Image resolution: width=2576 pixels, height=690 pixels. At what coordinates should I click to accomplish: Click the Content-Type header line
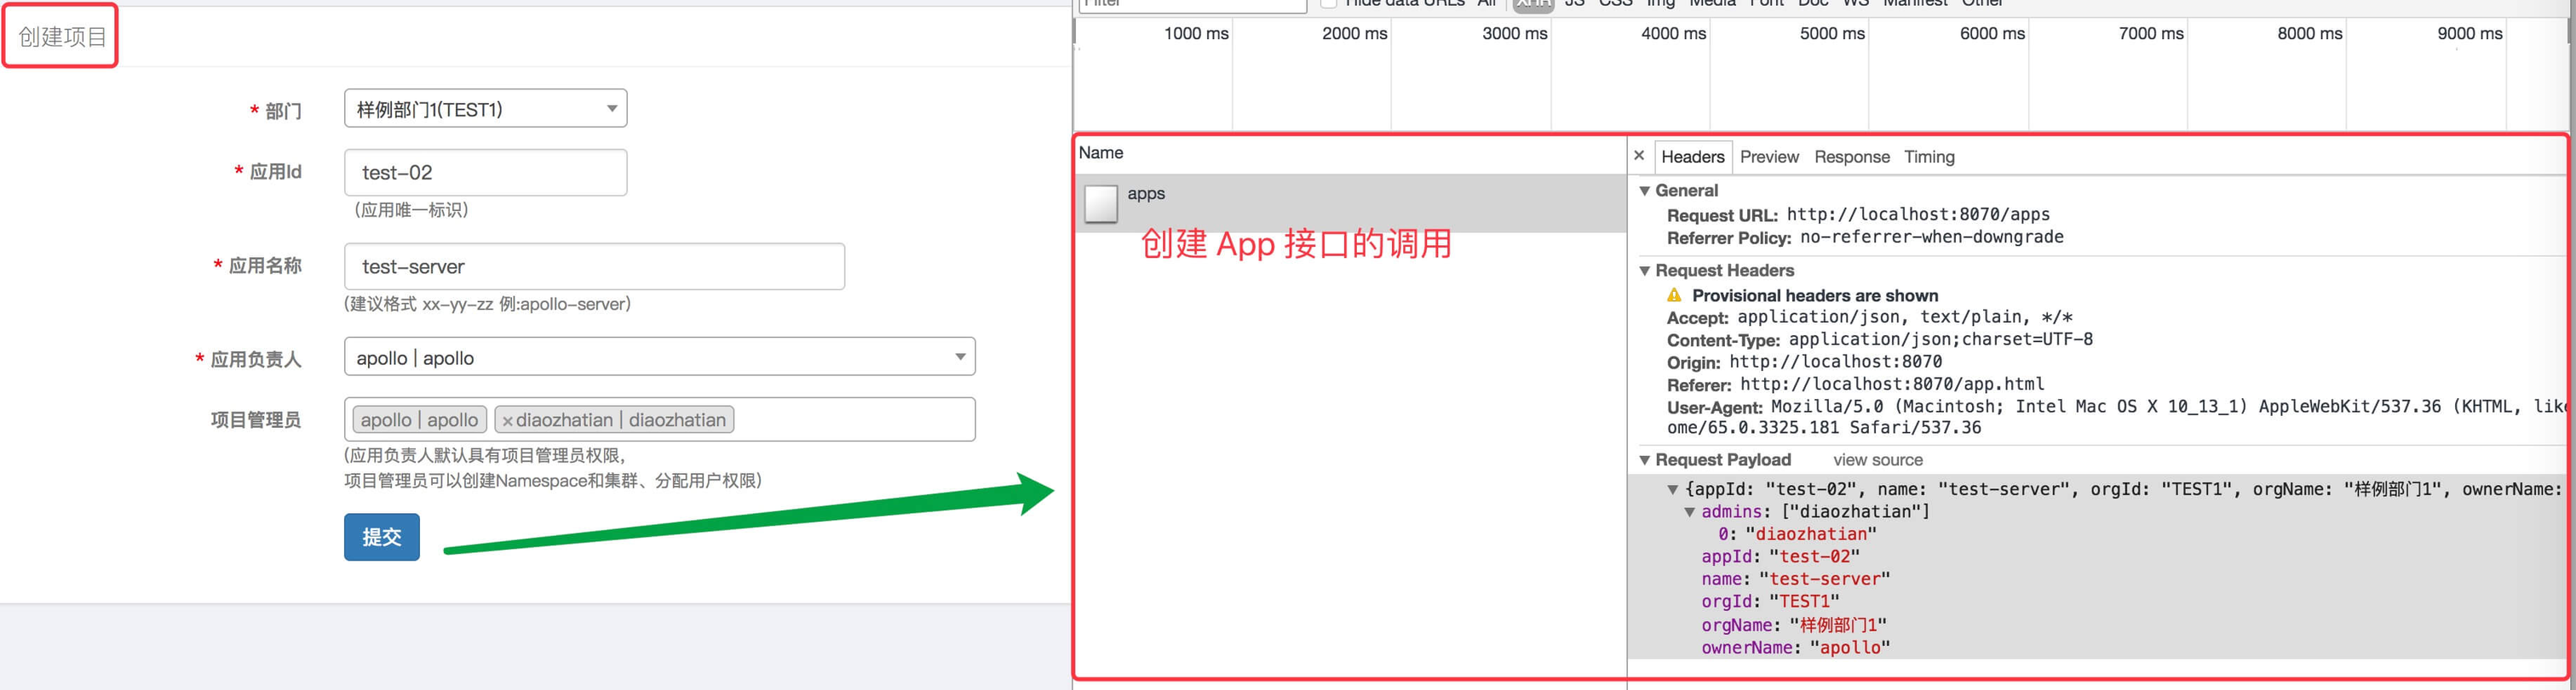coord(1880,339)
